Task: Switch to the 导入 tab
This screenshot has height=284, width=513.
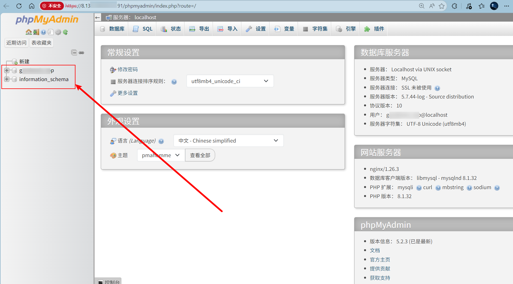Action: [x=227, y=29]
